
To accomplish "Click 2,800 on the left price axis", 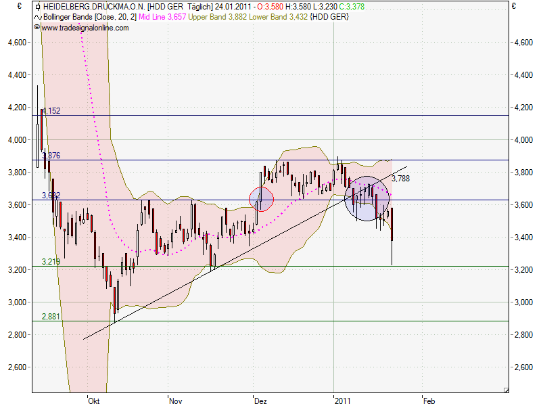I will click(x=17, y=334).
